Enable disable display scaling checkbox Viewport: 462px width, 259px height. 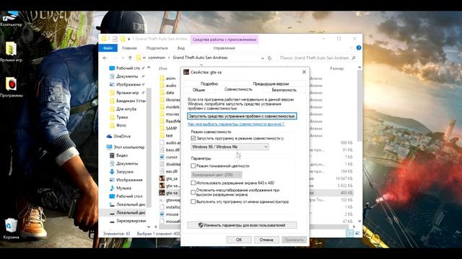[193, 192]
